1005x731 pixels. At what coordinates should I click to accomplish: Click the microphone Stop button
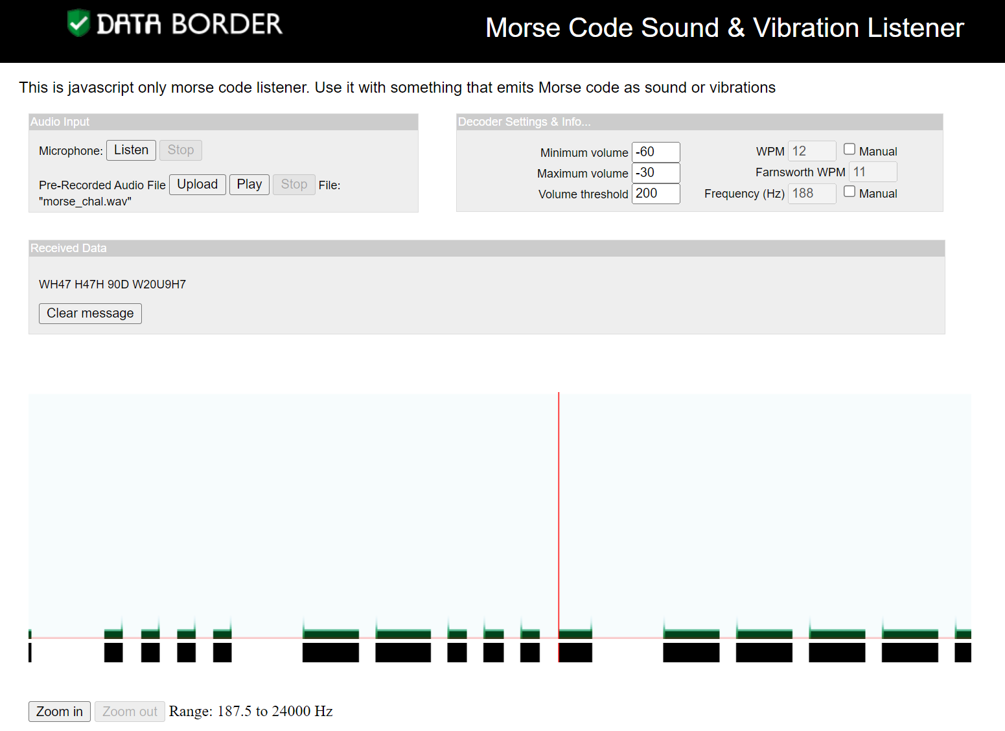(x=180, y=150)
